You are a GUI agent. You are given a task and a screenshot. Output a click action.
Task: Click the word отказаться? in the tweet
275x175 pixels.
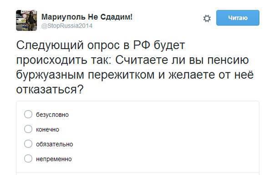50,90
